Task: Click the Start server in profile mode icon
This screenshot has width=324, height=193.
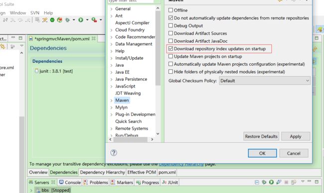Action: [279, 182]
